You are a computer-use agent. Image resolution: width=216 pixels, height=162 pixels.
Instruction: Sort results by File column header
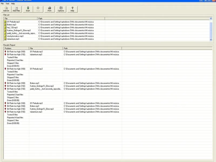[46, 48]
